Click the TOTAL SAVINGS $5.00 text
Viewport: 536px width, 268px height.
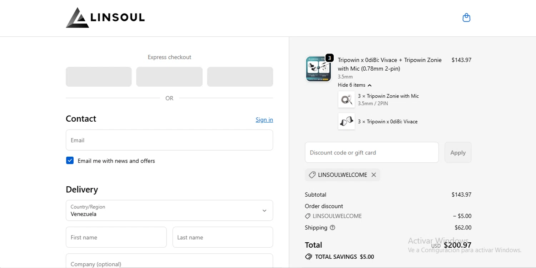344,257
